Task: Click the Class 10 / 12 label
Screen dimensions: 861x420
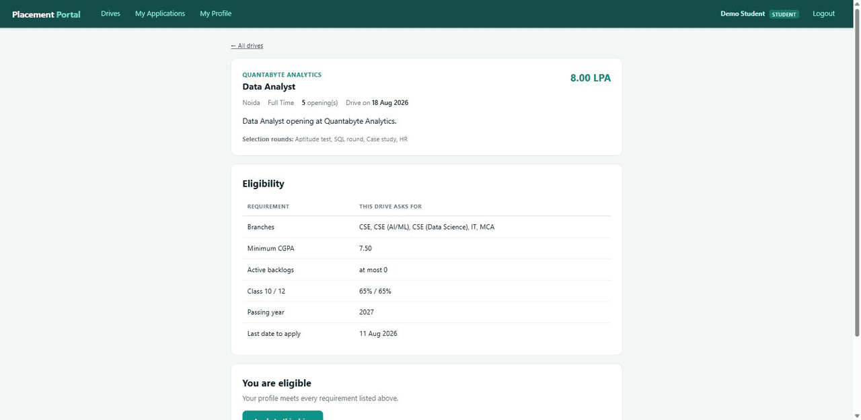Action: click(266, 291)
